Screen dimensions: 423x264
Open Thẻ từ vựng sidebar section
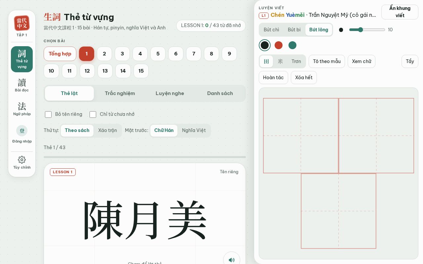click(x=22, y=59)
